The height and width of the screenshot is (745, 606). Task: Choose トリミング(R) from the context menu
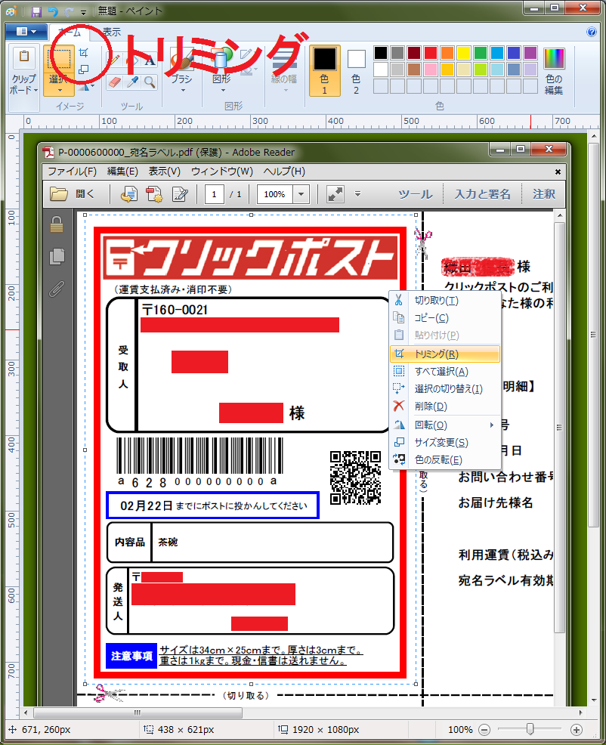click(445, 354)
